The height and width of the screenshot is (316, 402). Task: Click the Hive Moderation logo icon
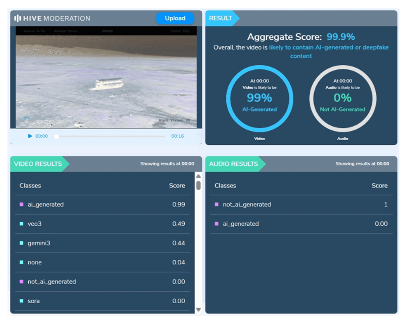point(17,18)
